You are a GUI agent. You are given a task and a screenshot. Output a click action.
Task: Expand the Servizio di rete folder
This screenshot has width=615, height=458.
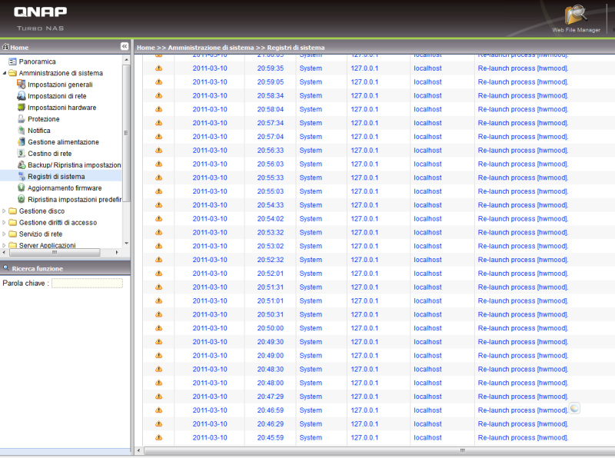click(x=4, y=234)
